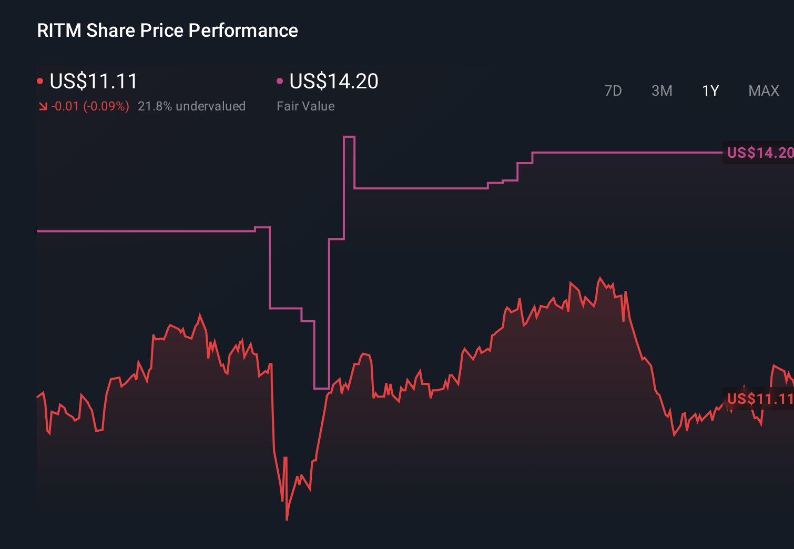Screen dimensions: 794x549
Task: Click the RITM Share Price Performance title
Action: click(167, 30)
